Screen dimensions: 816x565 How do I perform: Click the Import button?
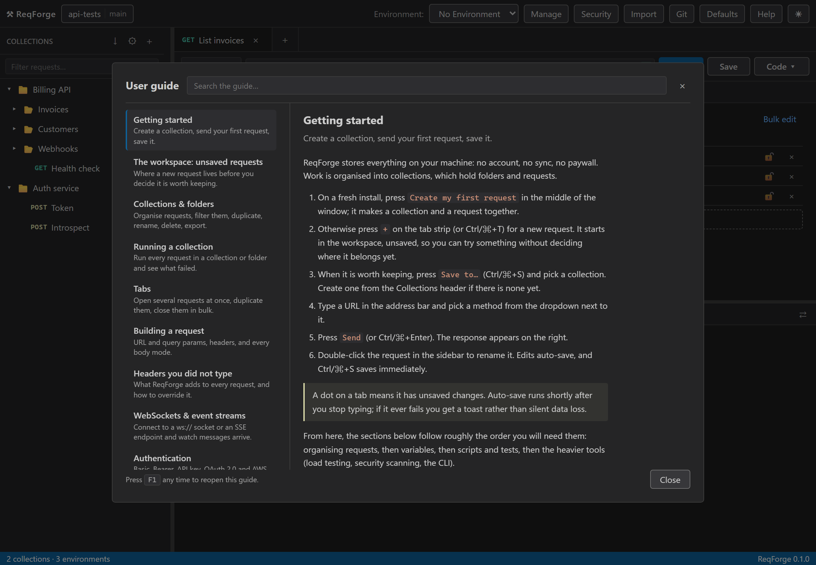pyautogui.click(x=643, y=14)
